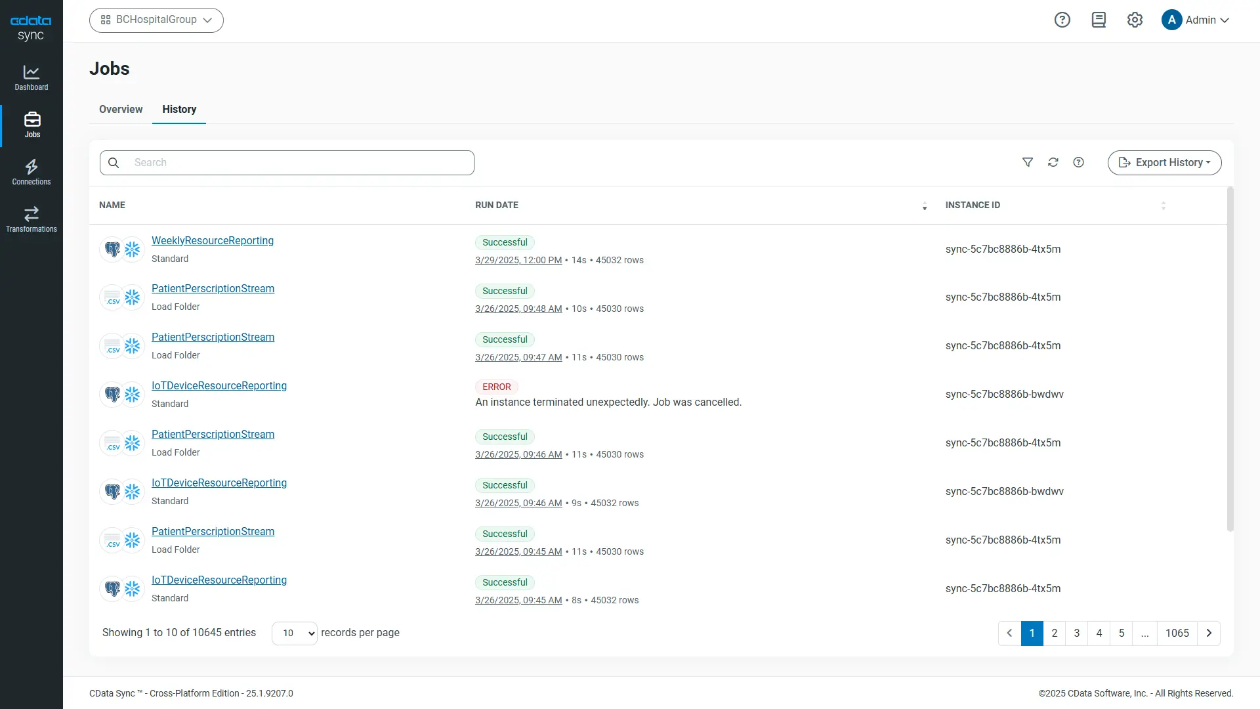The image size is (1260, 709).
Task: Open the WeeklyResourceReporting job link
Action: pos(213,240)
